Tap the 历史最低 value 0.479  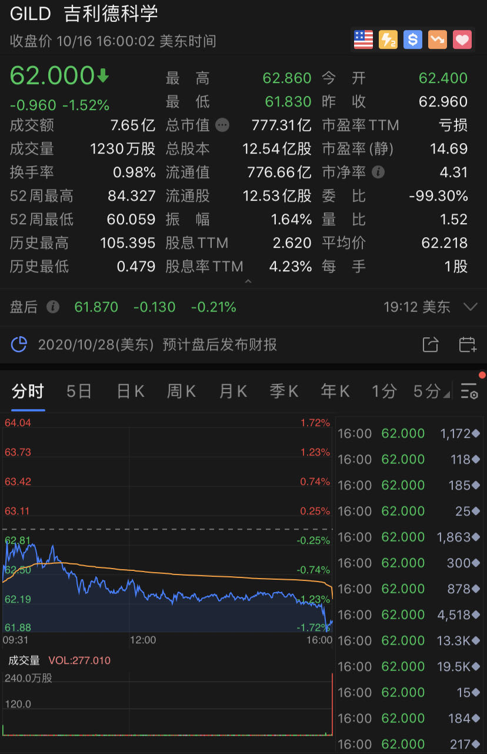click(136, 267)
